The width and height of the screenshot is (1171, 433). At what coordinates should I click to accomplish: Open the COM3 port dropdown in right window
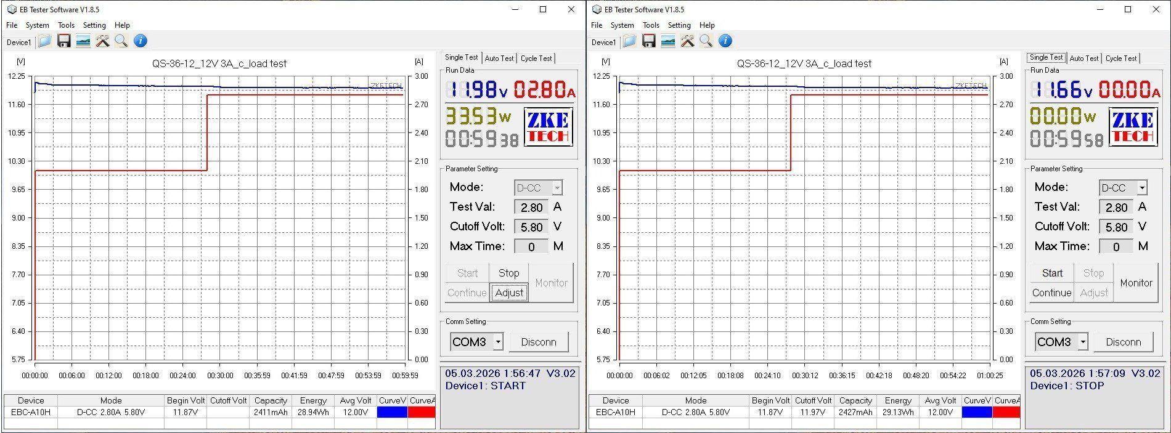pyautogui.click(x=1083, y=342)
